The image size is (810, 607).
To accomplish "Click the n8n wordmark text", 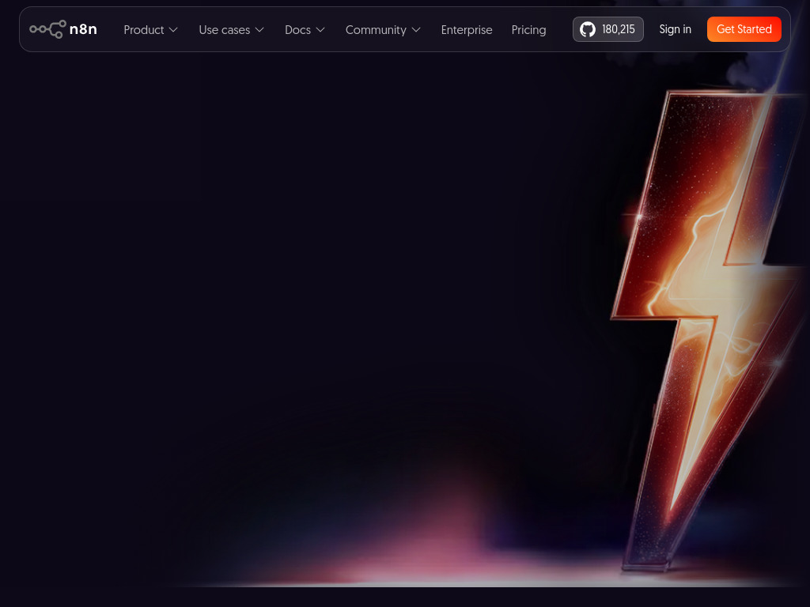I will click(83, 29).
